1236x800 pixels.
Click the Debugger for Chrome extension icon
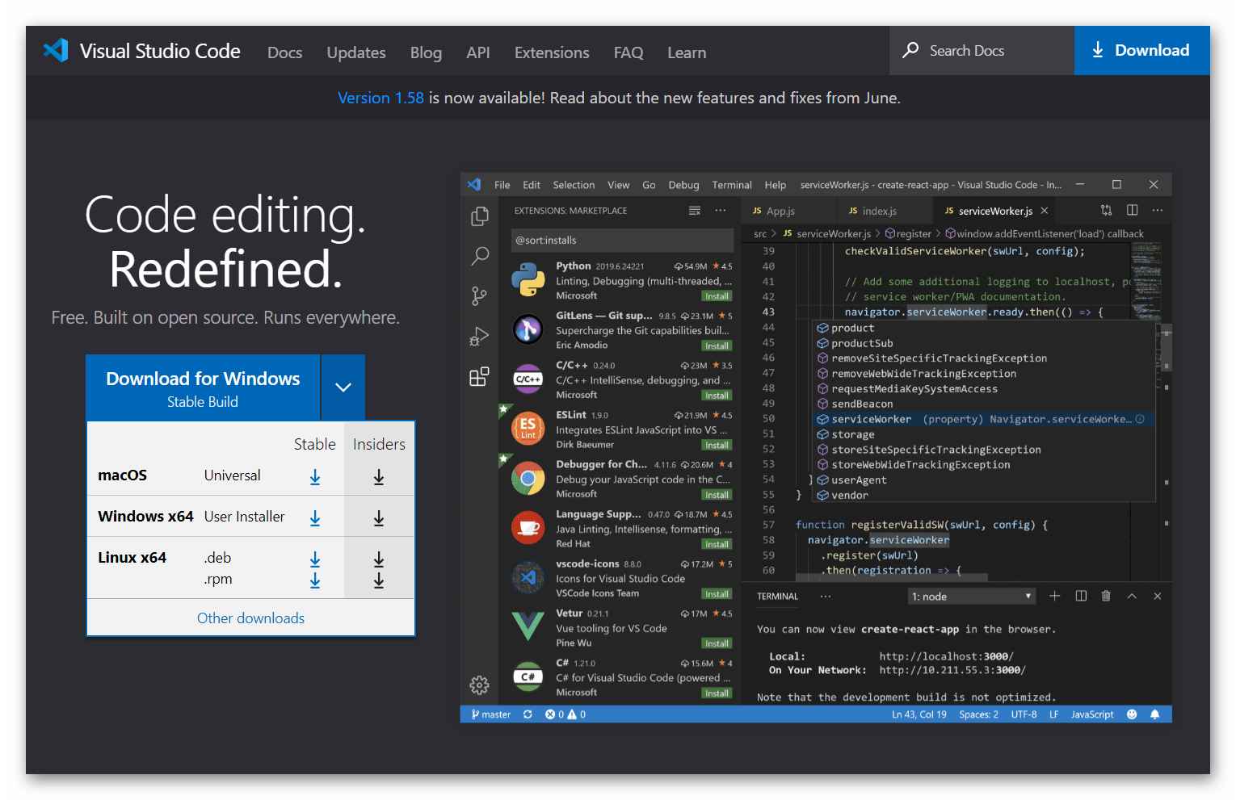(x=528, y=479)
